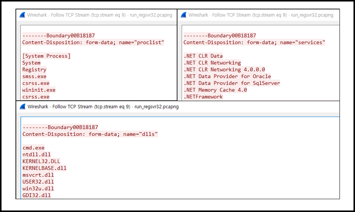Click Wireshark fin icon in services window
The image size is (355, 212).
[184, 15]
